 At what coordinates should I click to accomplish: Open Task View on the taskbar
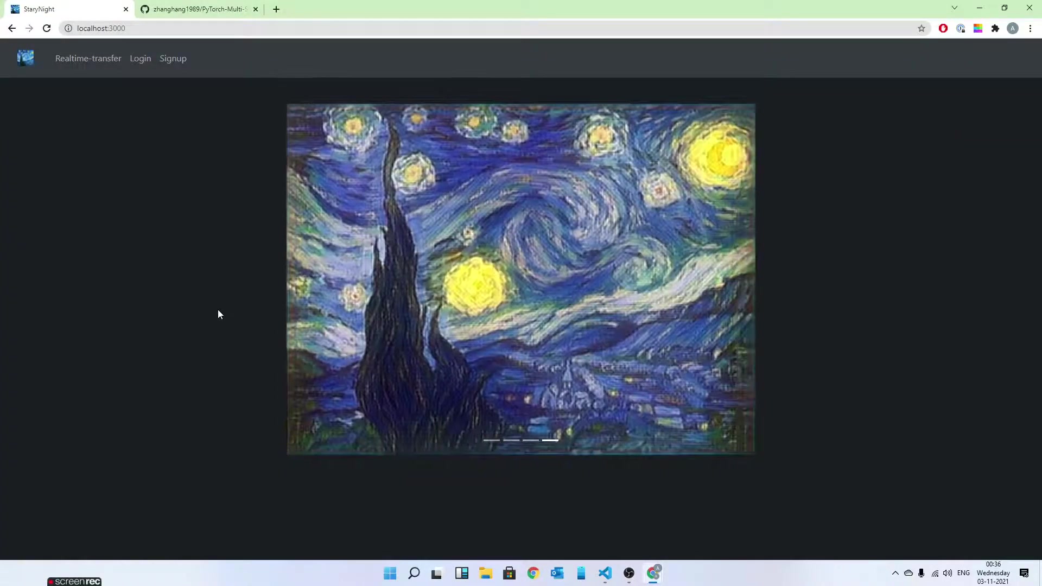pos(437,574)
